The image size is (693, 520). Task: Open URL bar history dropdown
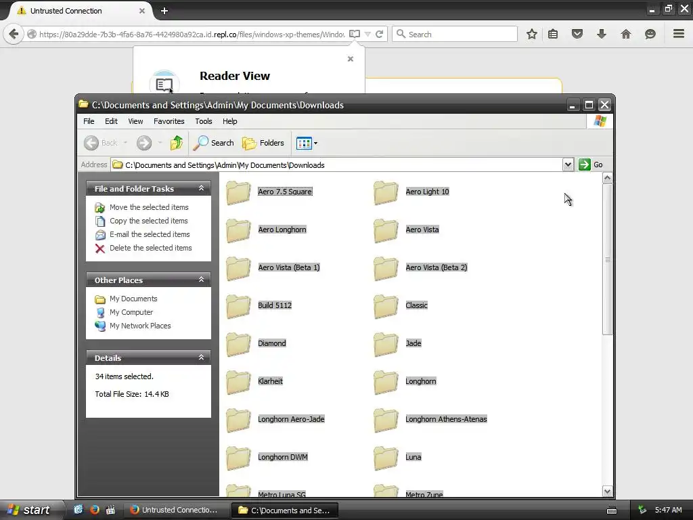(x=367, y=34)
